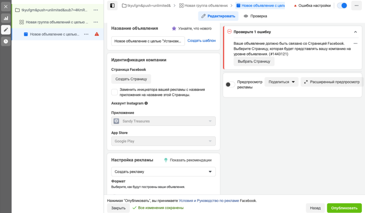Collapse the Проверьте 1 ошибку panel
This screenshot has width=365, height=213.
(355, 32)
